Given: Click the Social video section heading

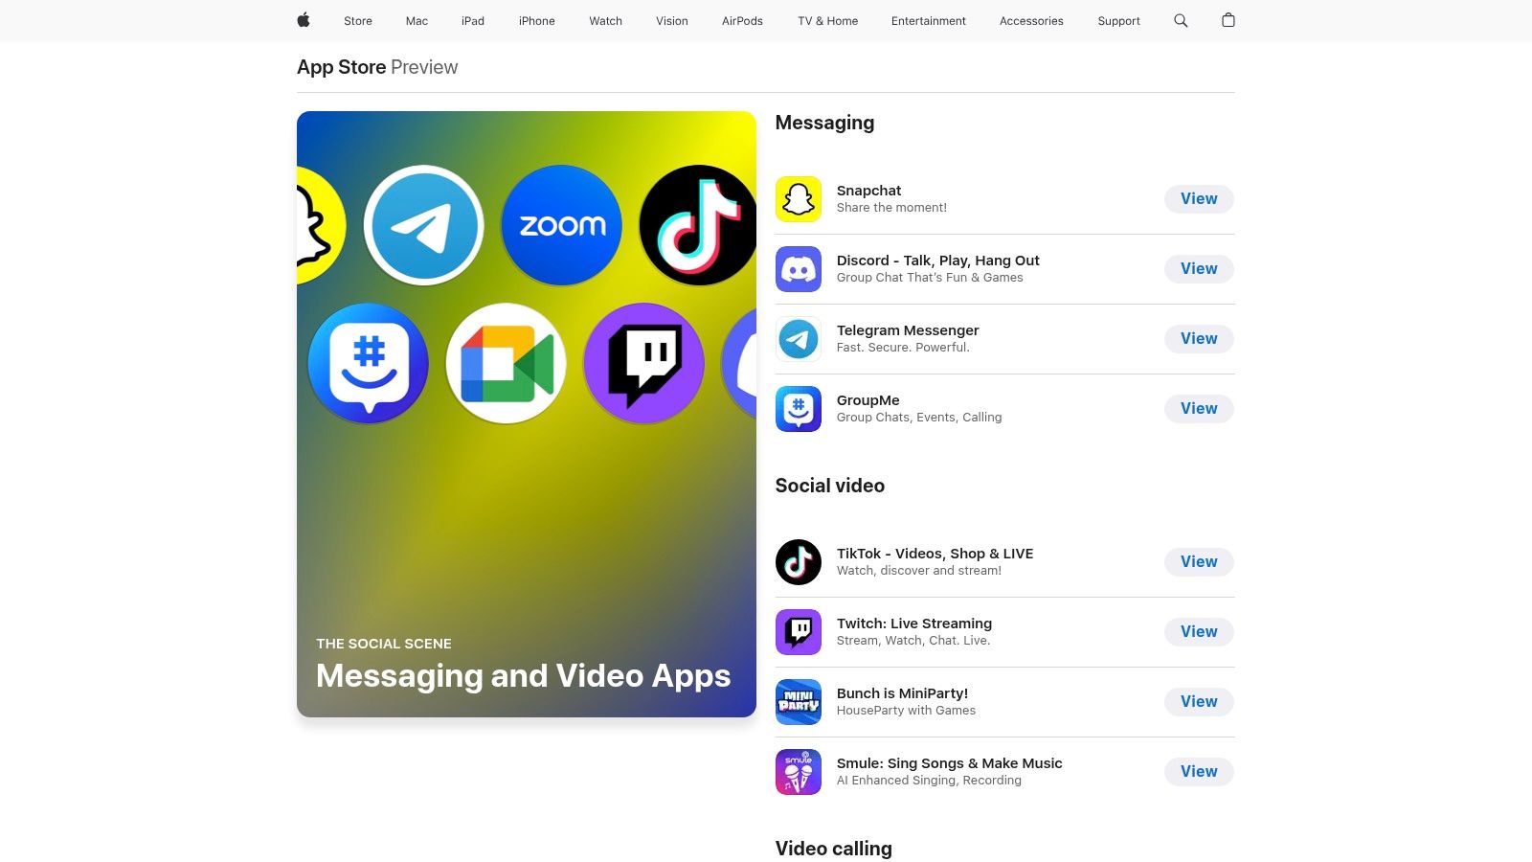Looking at the screenshot, I should [x=830, y=486].
